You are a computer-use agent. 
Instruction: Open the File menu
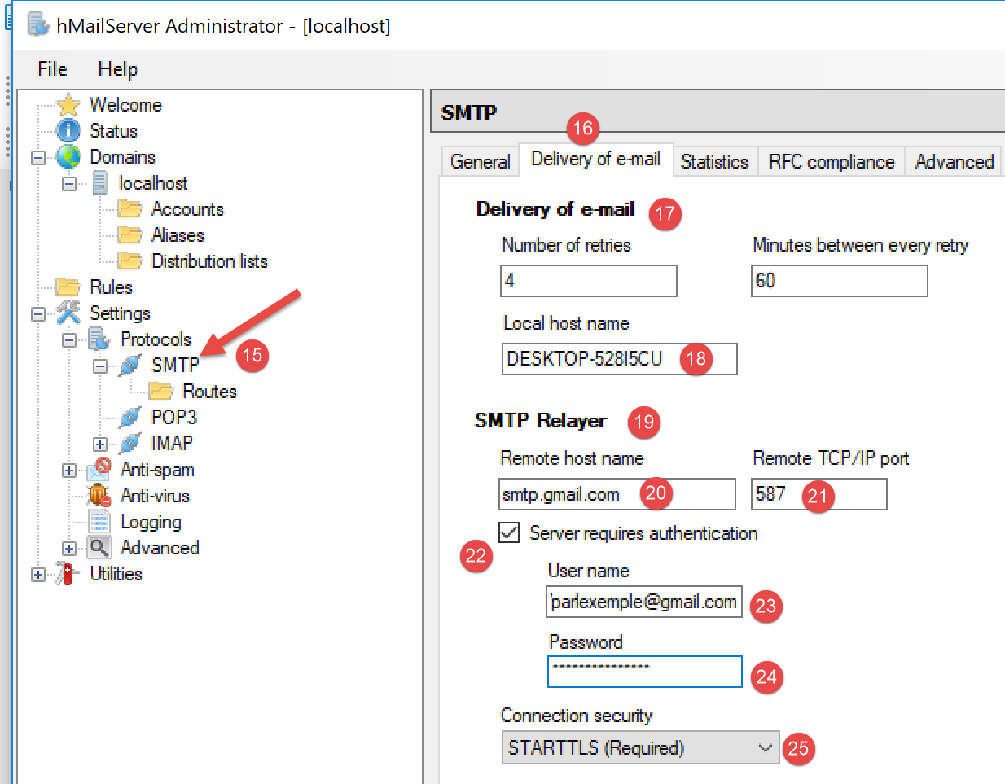[52, 69]
